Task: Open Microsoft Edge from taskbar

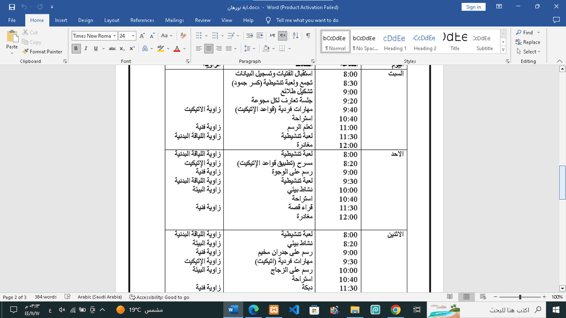Action: (253, 310)
